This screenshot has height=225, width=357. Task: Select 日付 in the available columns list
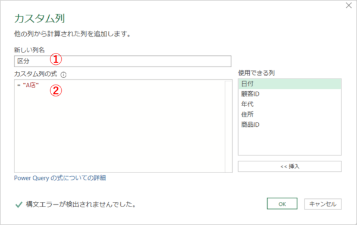pos(290,84)
